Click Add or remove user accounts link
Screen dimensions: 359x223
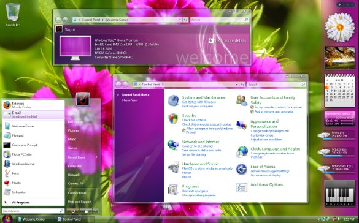pos(274,112)
